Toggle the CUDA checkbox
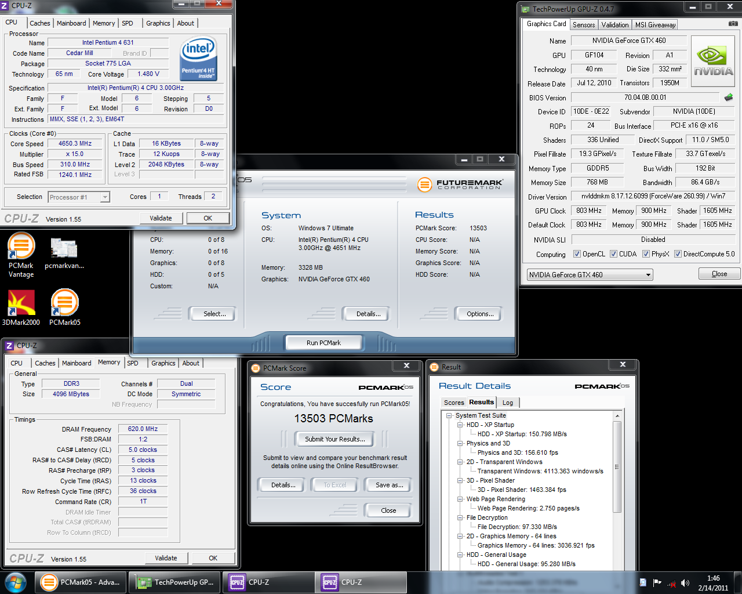The height and width of the screenshot is (594, 742). click(613, 254)
